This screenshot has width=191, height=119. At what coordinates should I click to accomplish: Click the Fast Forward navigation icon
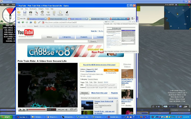(x=31, y=22)
